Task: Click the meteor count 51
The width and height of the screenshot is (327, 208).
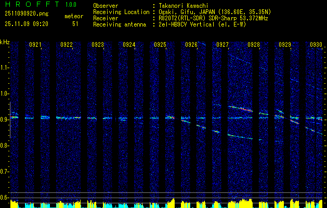Action: [75, 24]
